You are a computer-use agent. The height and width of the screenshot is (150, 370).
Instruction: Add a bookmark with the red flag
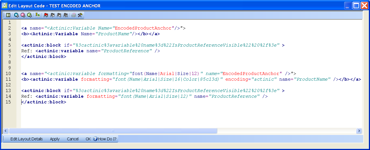pos(46,15)
